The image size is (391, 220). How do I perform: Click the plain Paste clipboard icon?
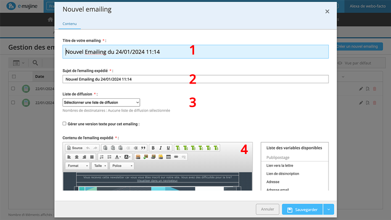(105, 148)
